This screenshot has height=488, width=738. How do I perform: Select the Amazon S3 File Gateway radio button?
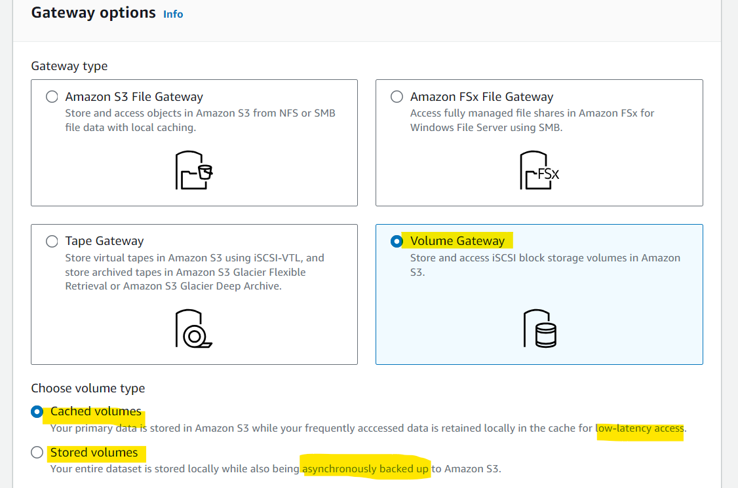click(52, 96)
